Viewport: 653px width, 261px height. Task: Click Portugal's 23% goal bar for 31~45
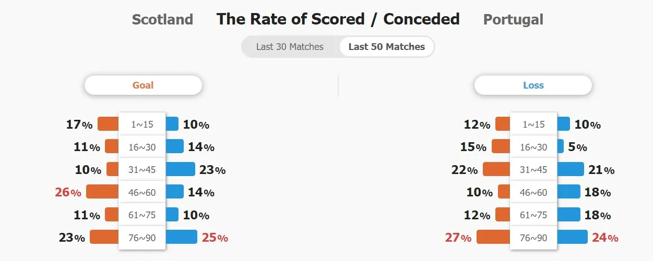tap(180, 169)
